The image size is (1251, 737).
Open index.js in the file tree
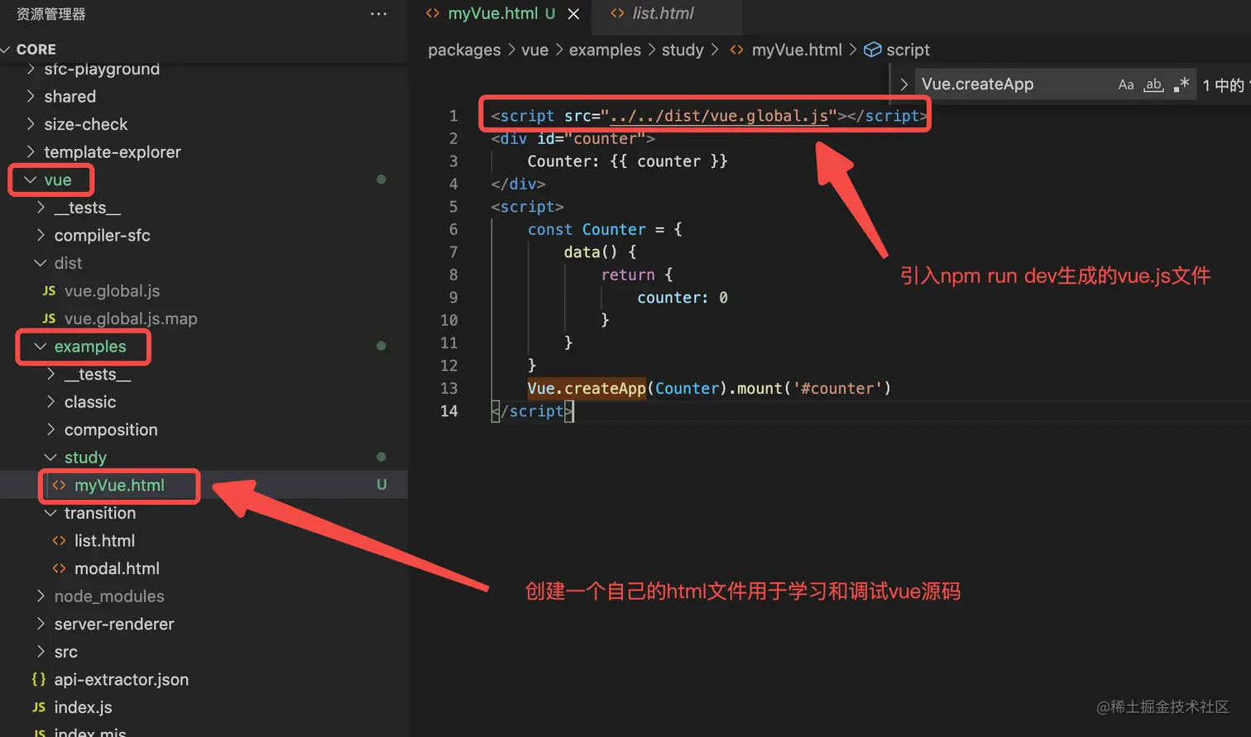(83, 707)
